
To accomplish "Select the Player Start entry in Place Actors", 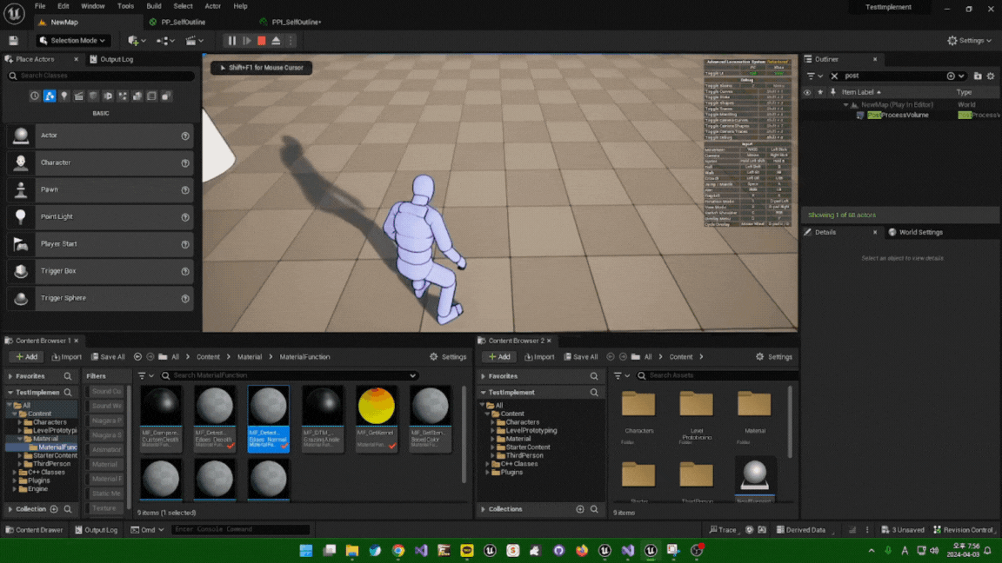I will [x=100, y=244].
